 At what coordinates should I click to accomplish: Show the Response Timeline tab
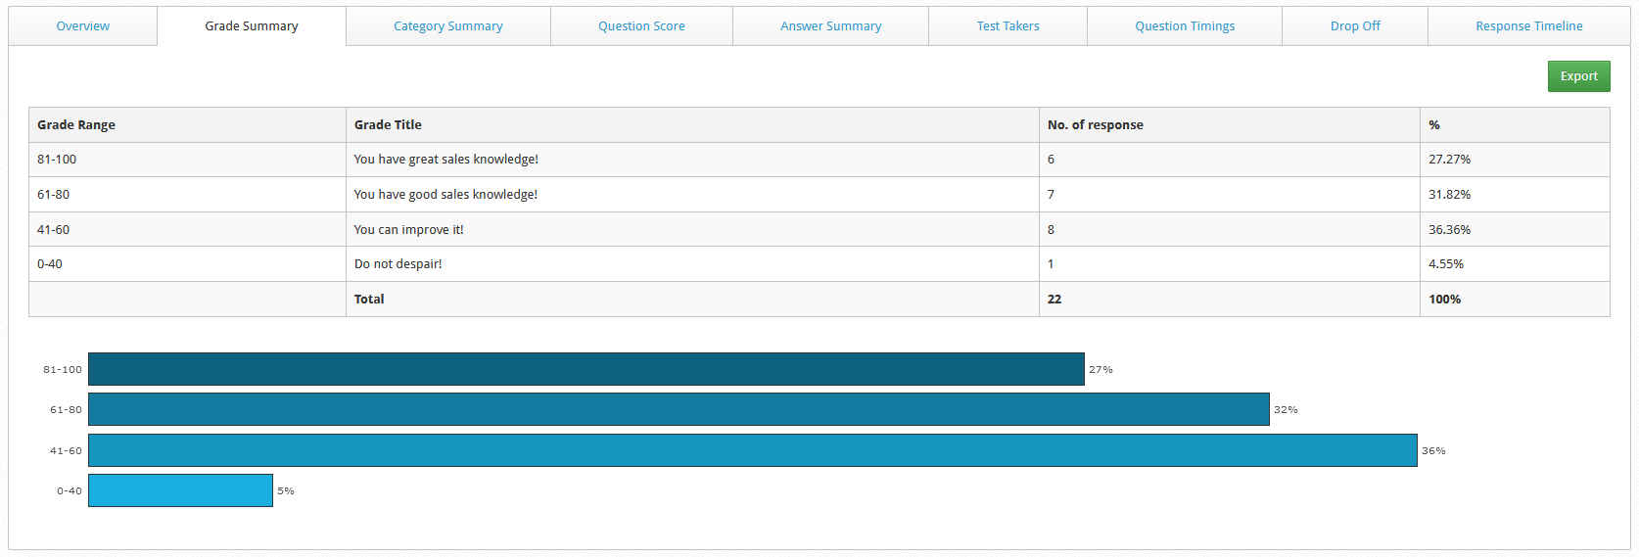pyautogui.click(x=1528, y=26)
